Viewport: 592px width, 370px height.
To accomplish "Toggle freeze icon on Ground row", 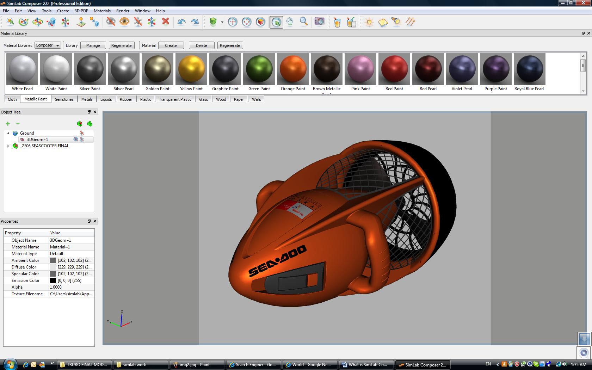I will 82,133.
